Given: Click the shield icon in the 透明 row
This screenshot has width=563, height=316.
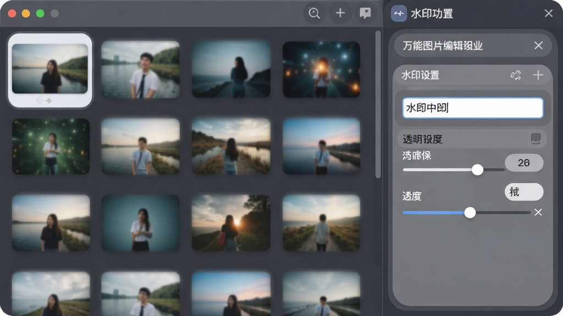Looking at the screenshot, I should [x=536, y=139].
